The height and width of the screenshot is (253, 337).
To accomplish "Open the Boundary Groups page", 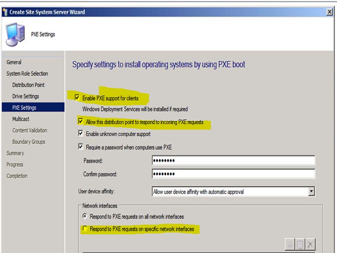I will (29, 142).
